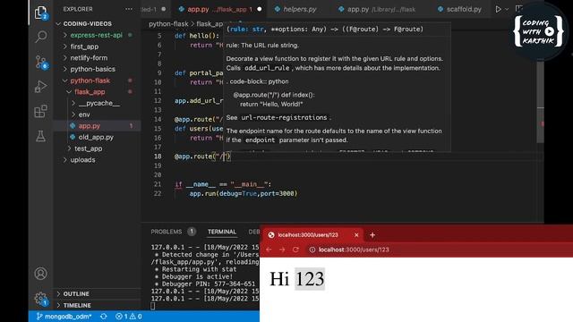Open the TERMINAL panel tab
The width and height of the screenshot is (573, 322).
222,232
